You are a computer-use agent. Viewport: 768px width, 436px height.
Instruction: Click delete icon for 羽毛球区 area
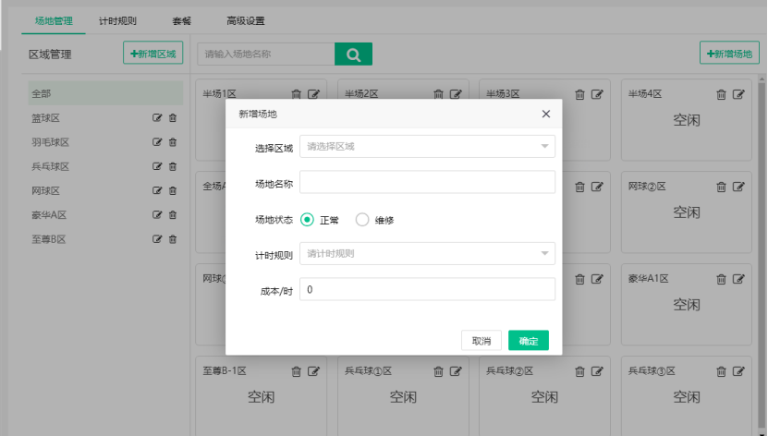173,142
